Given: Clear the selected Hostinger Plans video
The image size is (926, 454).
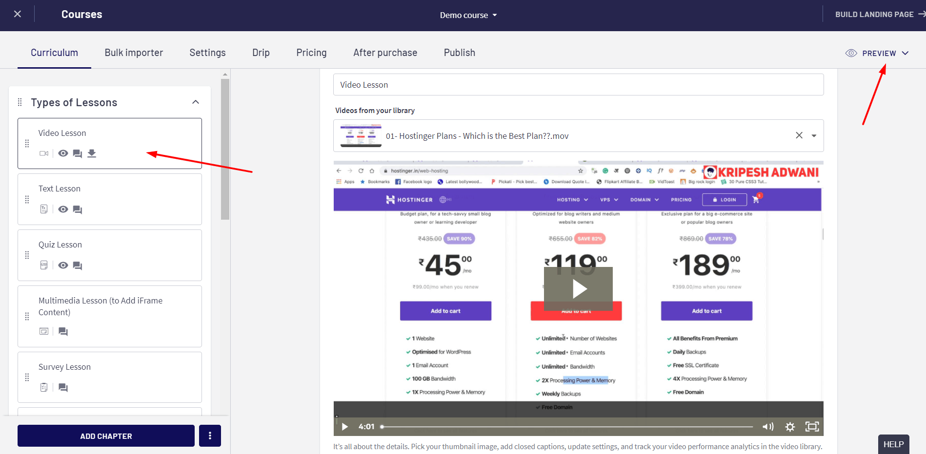Looking at the screenshot, I should tap(799, 135).
